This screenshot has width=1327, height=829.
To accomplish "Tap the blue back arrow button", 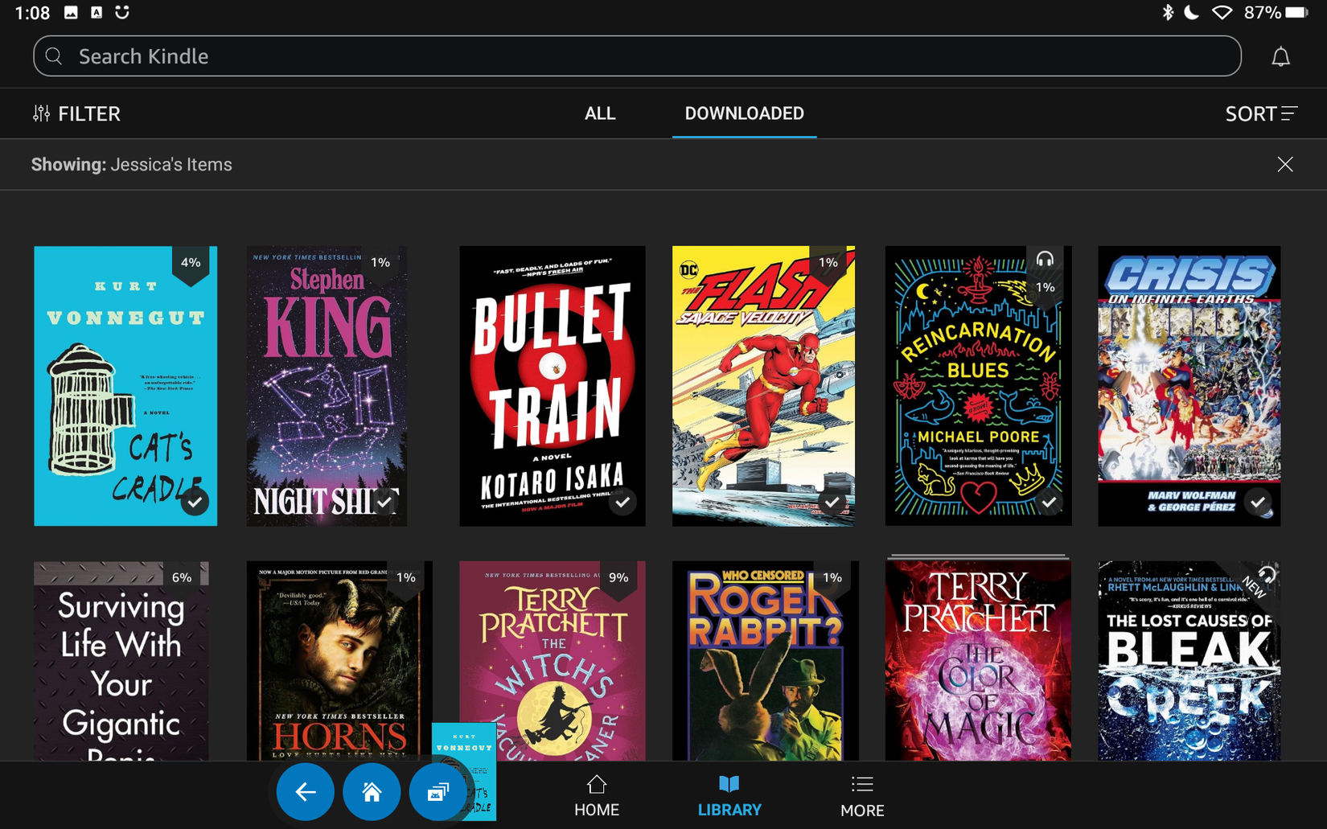I will click(x=306, y=792).
